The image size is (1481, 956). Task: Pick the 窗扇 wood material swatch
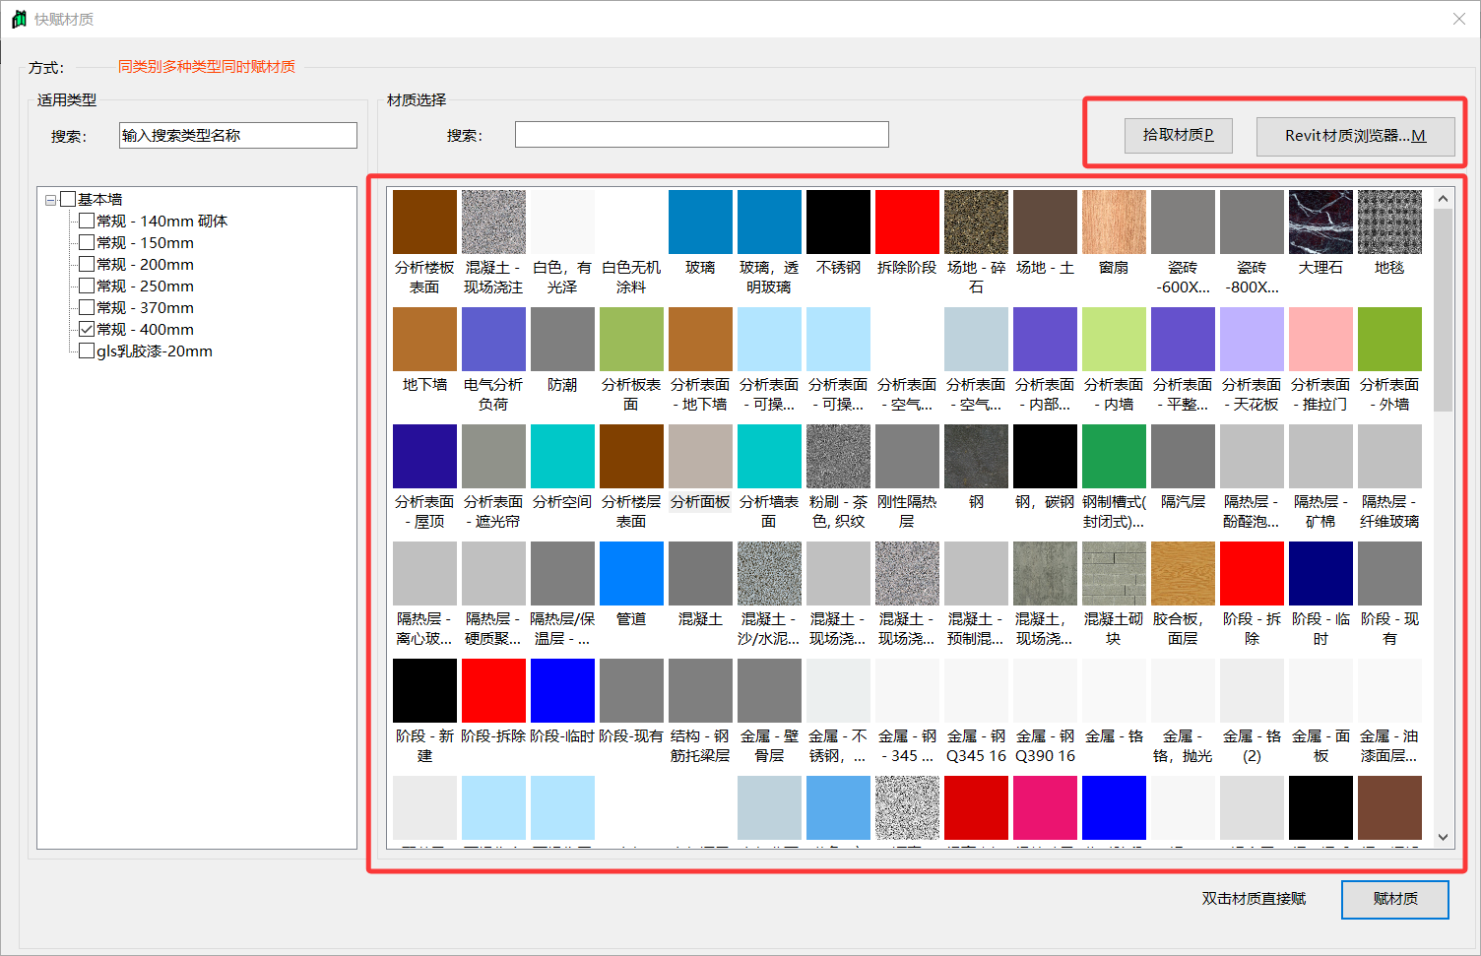(1114, 223)
